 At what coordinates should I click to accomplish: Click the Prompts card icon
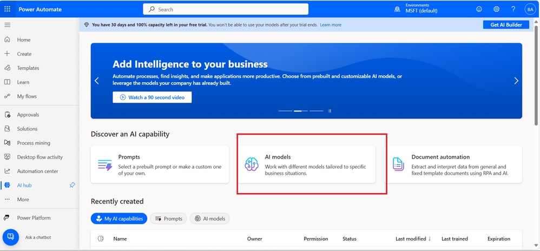coord(104,166)
